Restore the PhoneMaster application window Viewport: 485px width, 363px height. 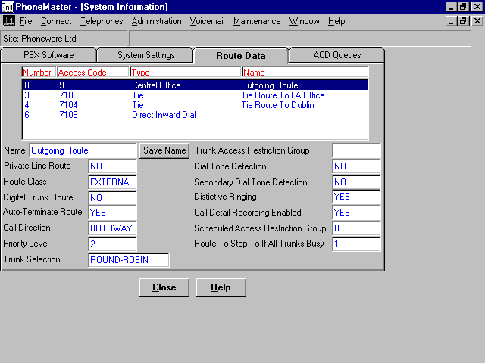(463, 7)
